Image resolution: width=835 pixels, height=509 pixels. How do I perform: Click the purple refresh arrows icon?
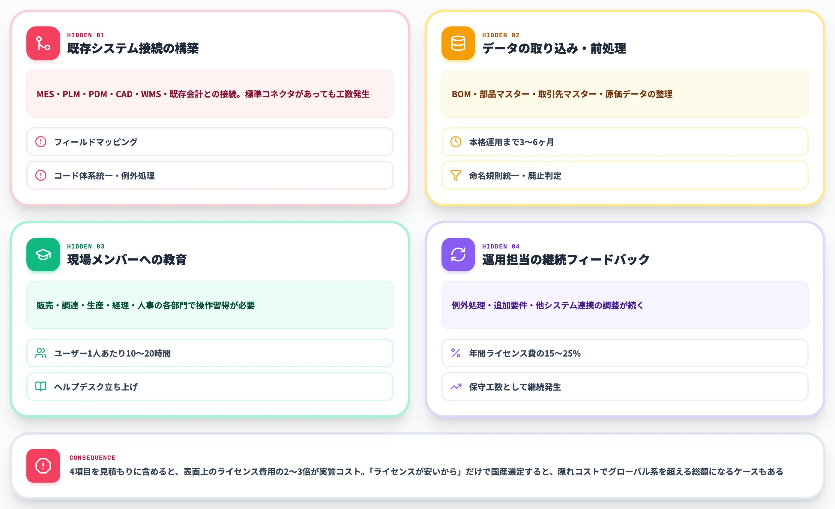pos(458,254)
